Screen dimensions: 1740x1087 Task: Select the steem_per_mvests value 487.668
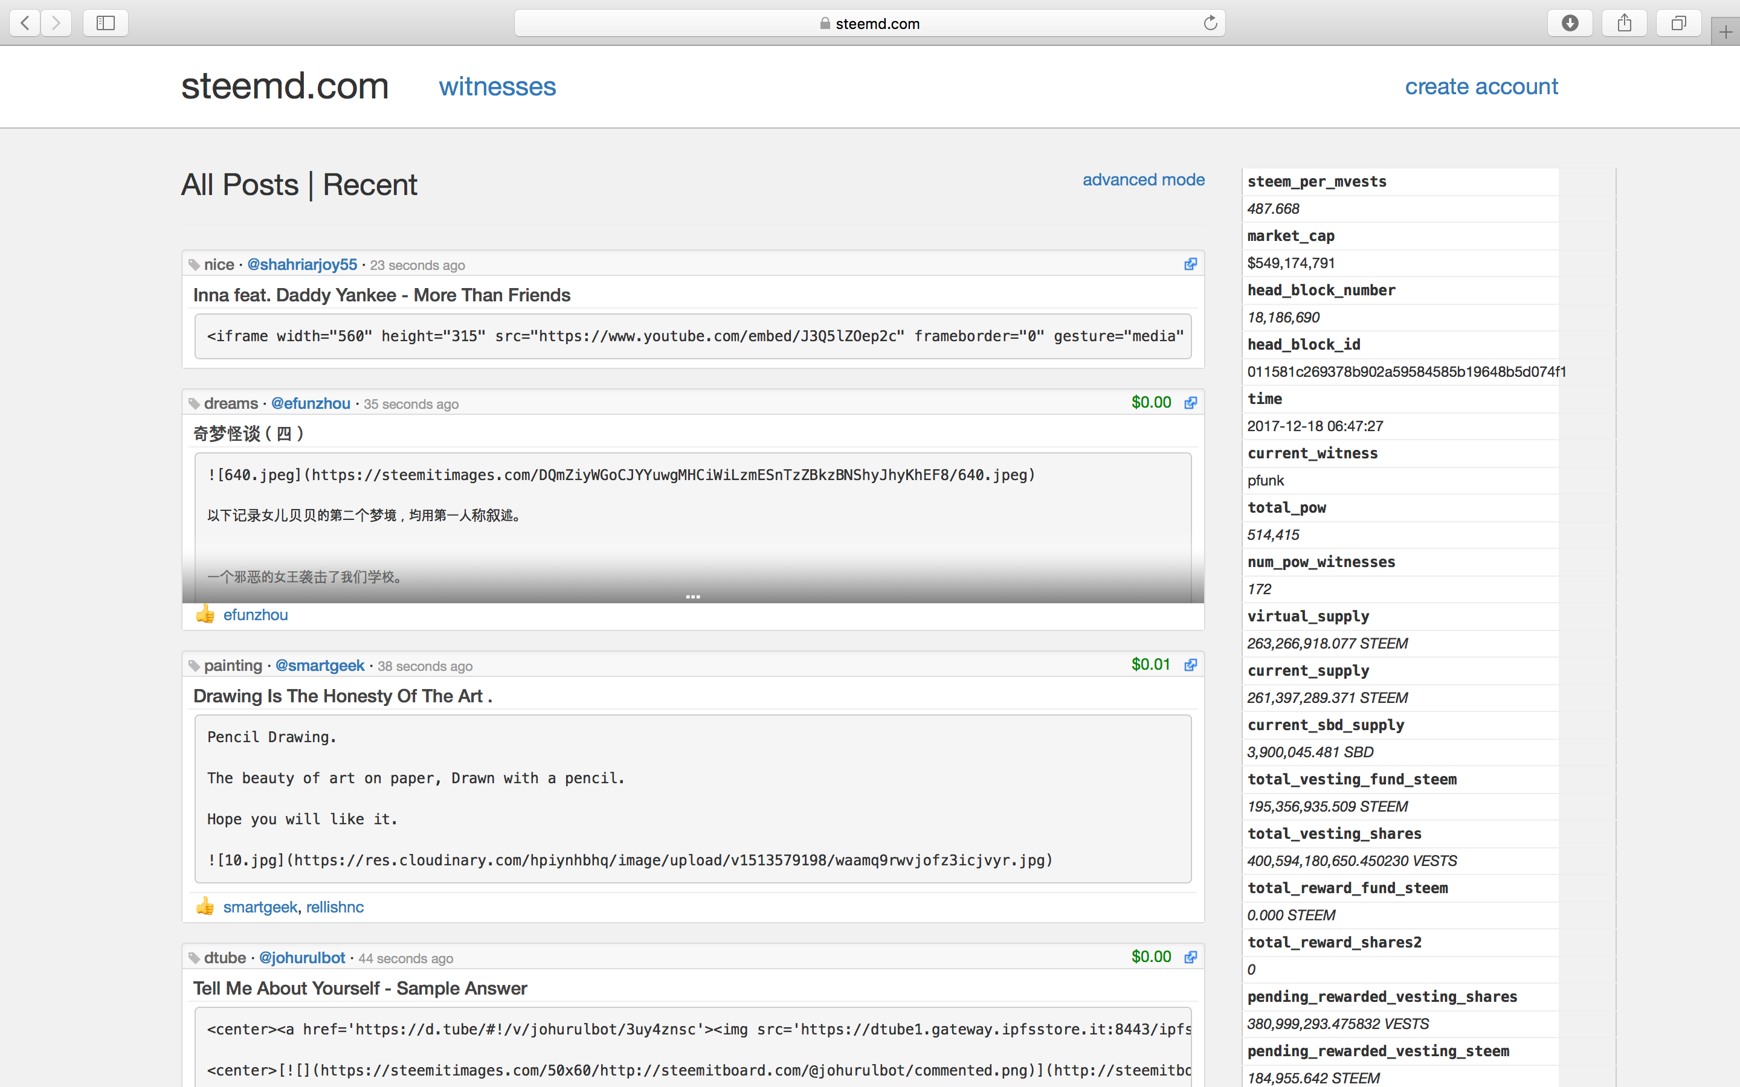(1274, 209)
